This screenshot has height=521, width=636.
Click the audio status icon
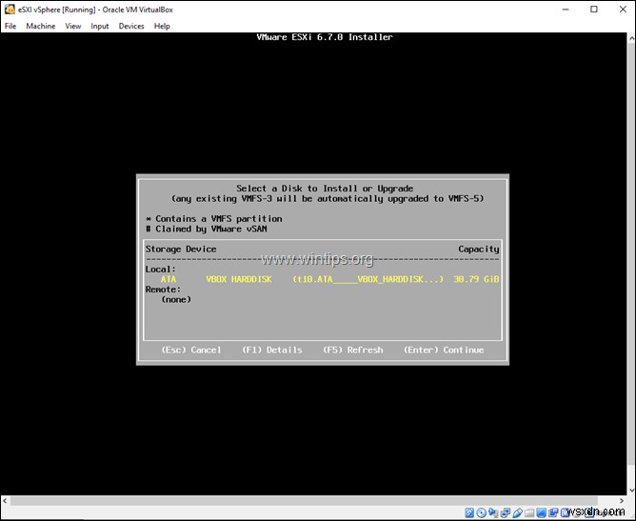(x=493, y=512)
